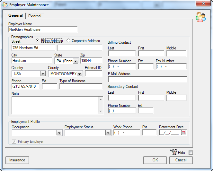
Task: Click the Work Phone field
Action: pyautogui.click(x=127, y=133)
